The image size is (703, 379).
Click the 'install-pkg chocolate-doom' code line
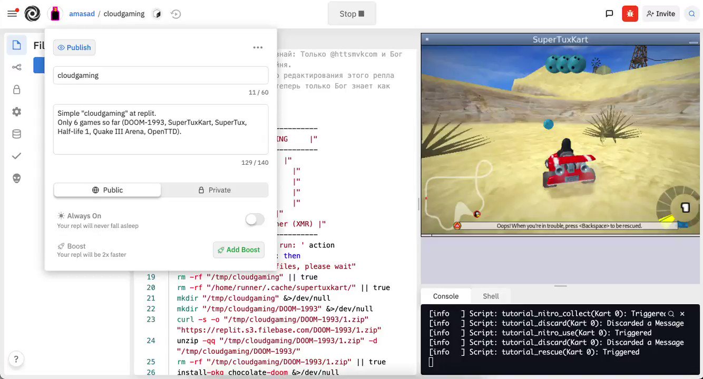point(258,373)
